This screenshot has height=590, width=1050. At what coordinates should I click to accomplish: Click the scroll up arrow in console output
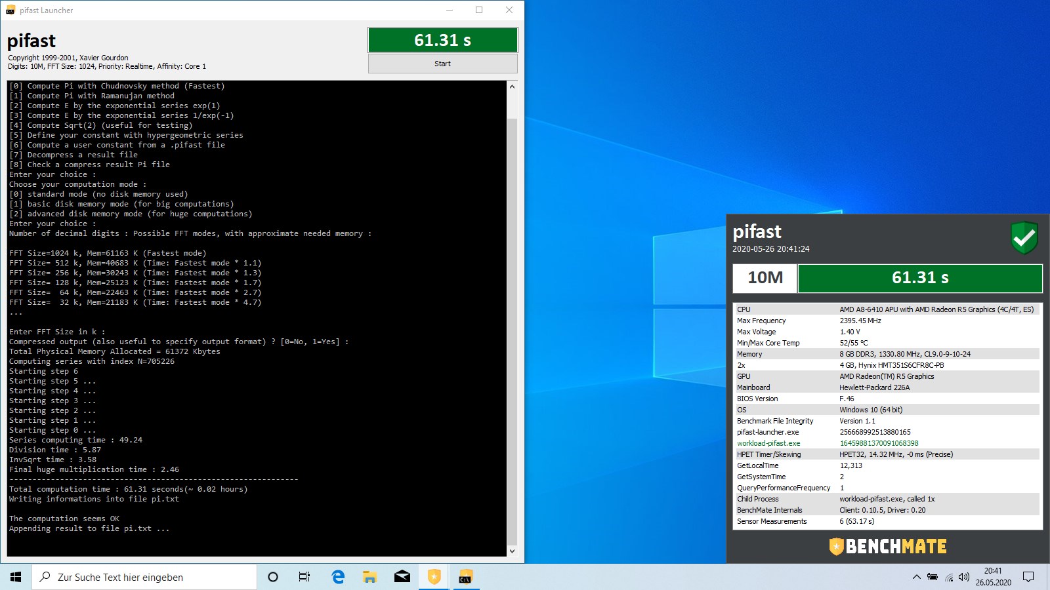tap(512, 87)
